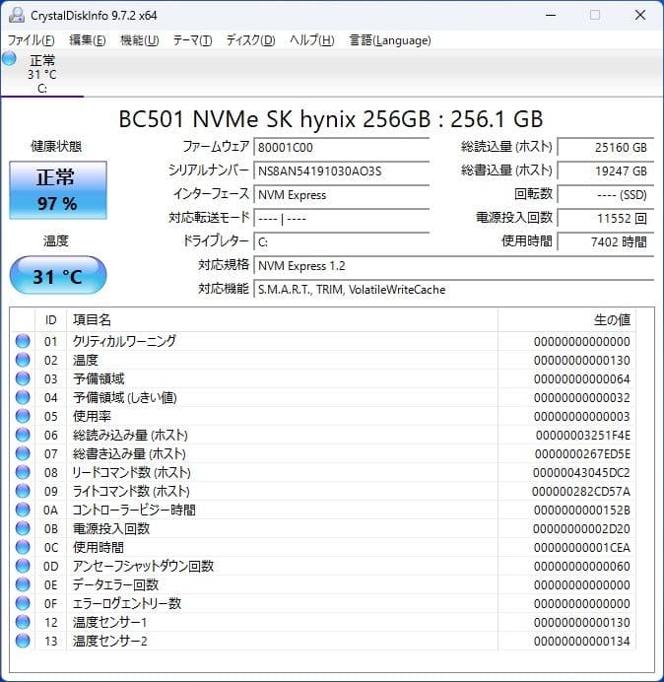Click raw value 000000267ED5E
Viewport: 664px width, 682px height.
(582, 453)
